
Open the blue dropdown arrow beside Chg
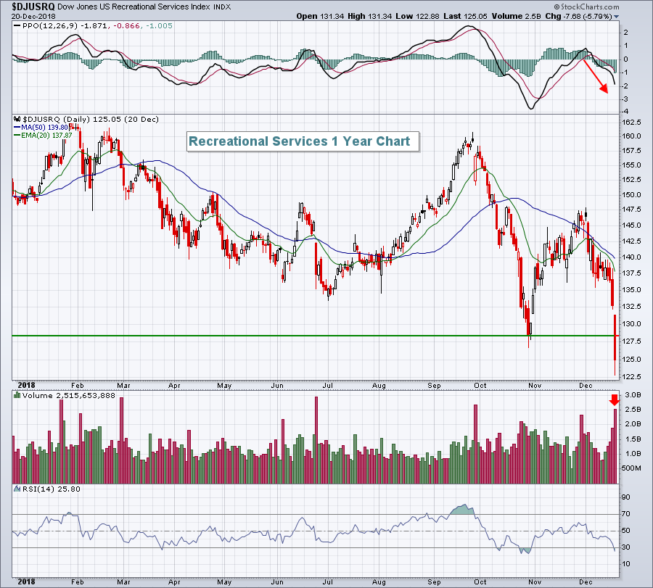pyautogui.click(x=616, y=17)
